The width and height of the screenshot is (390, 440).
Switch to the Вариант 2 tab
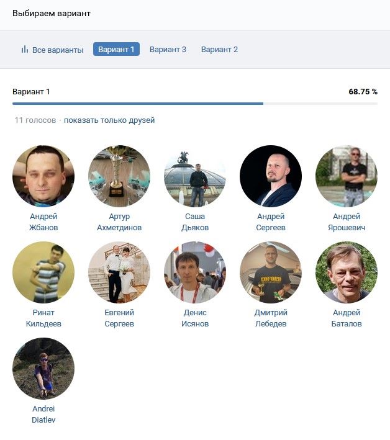tap(219, 50)
